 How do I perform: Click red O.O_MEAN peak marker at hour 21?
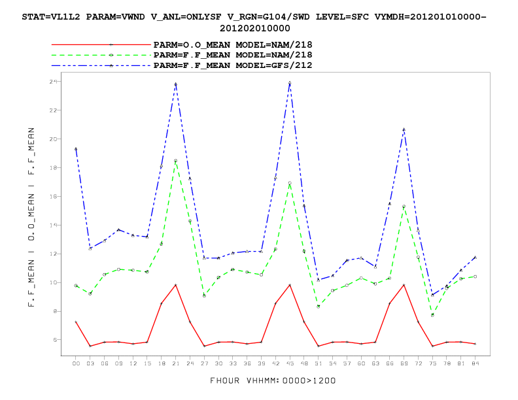(176, 285)
